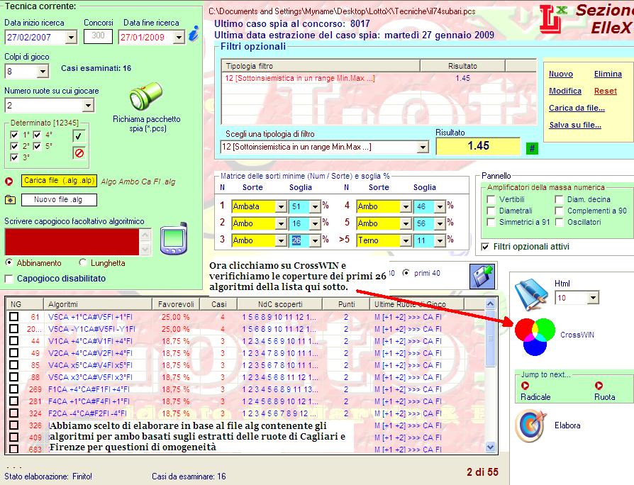Click the yellow Risultato 1.45 field
Image resolution: width=634 pixels, height=485 pixels.
478,146
